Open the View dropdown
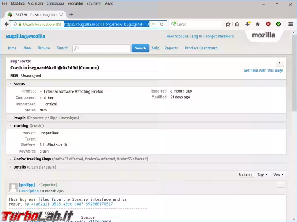This screenshot has height=222, width=297. point(278,175)
